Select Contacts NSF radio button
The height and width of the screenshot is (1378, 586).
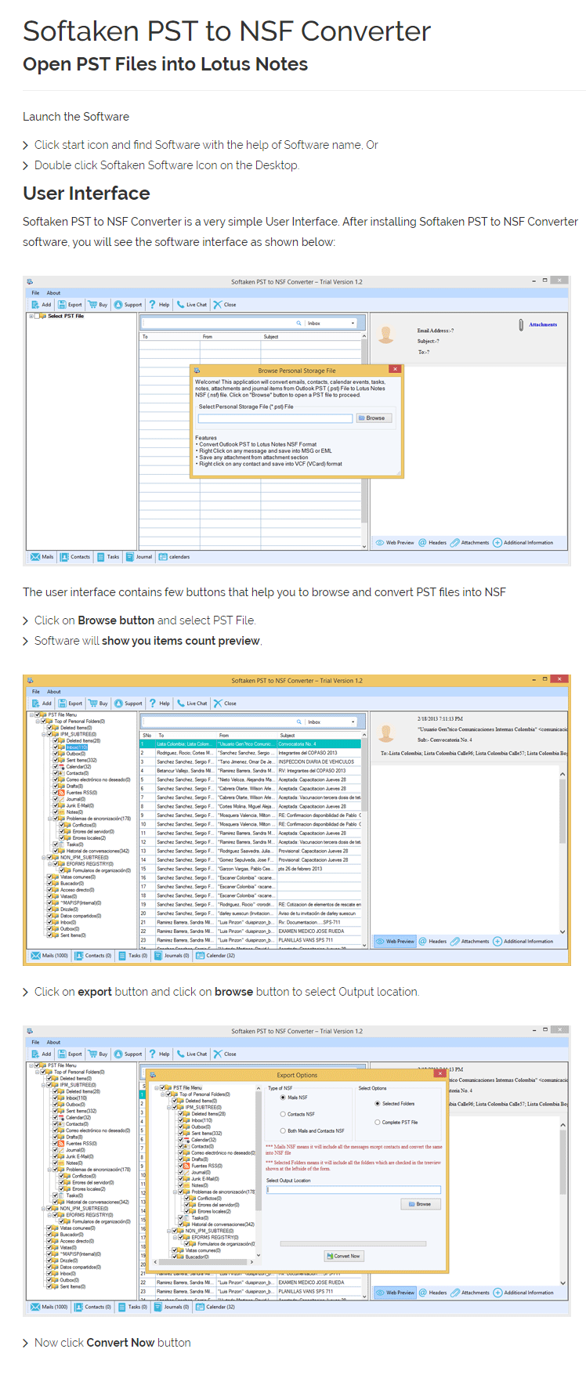click(x=283, y=1114)
